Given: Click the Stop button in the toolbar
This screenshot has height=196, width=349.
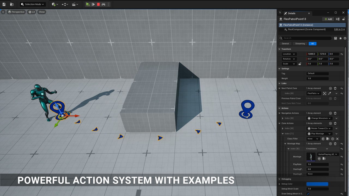Looking at the screenshot, I should pyautogui.click(x=98, y=4).
